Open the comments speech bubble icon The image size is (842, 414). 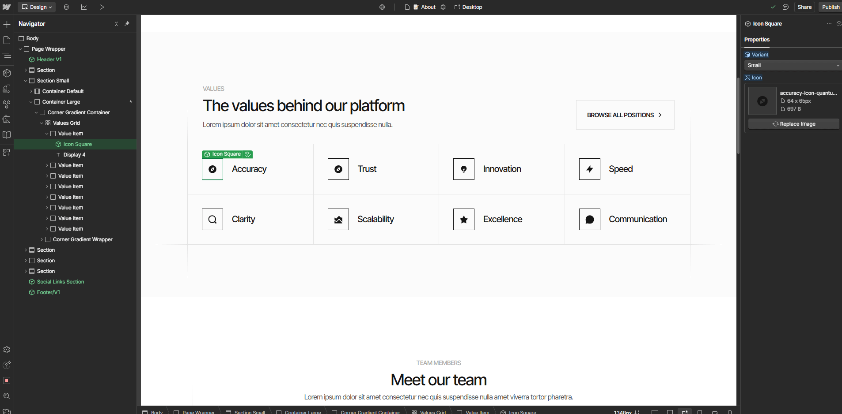(x=785, y=7)
